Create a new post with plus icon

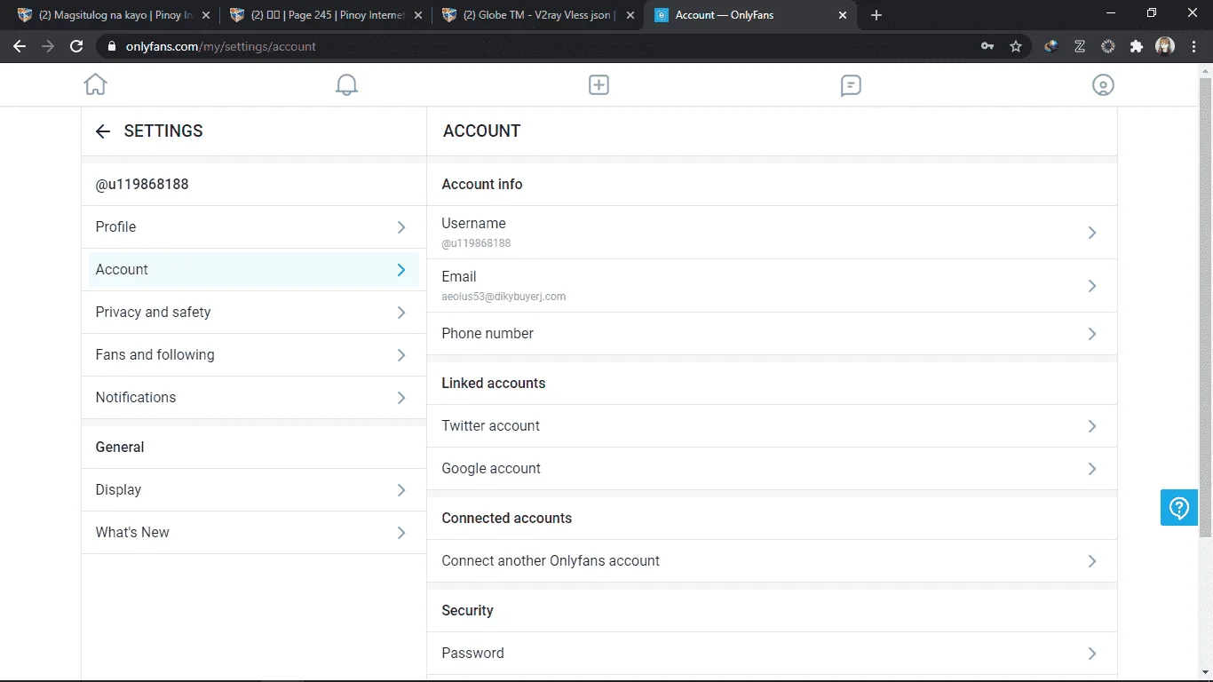click(599, 84)
